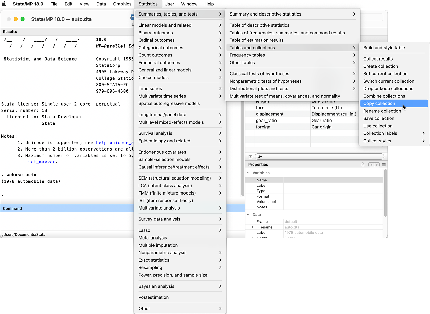Open the Statistics menu
Viewport: 430px width, 314px height.
(x=148, y=4)
